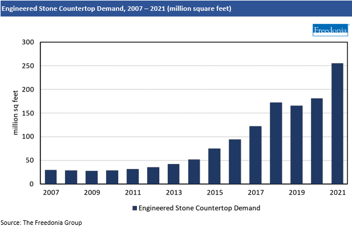Viewport: 352px width, 230px height.
Task: Click the x-axis label 2017
Action: (x=256, y=192)
